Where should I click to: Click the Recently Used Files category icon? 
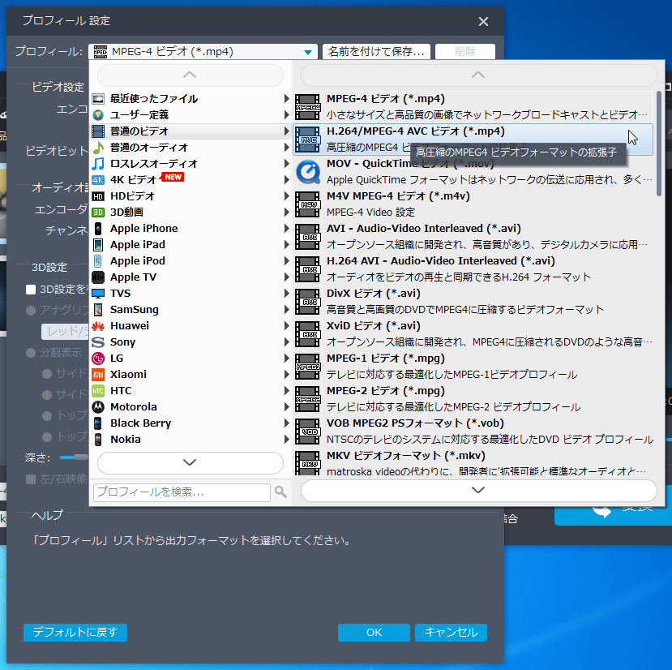coord(98,99)
